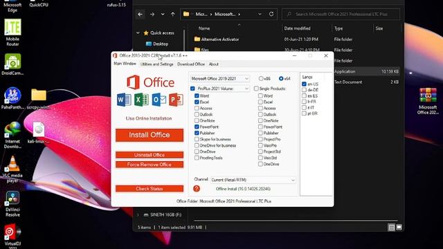This screenshot has height=249, width=443.
Task: Open the DroidCam desktop icon
Action: (x=12, y=64)
